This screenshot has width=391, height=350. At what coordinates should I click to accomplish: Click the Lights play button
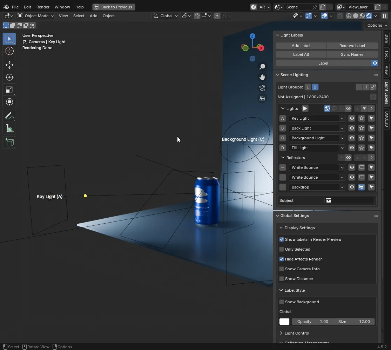point(305,108)
